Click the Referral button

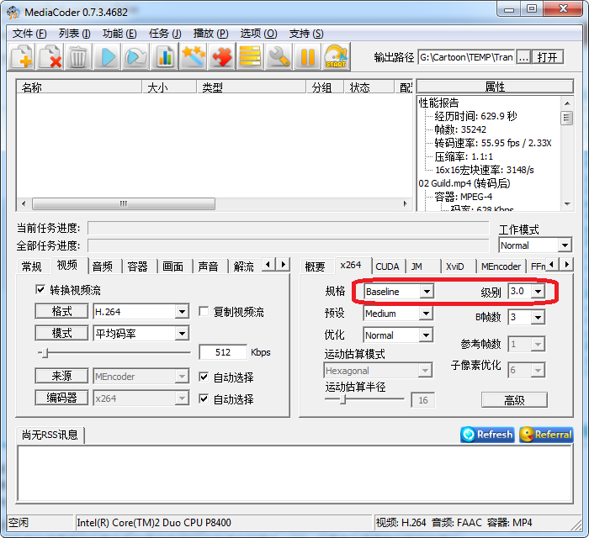[x=547, y=435]
